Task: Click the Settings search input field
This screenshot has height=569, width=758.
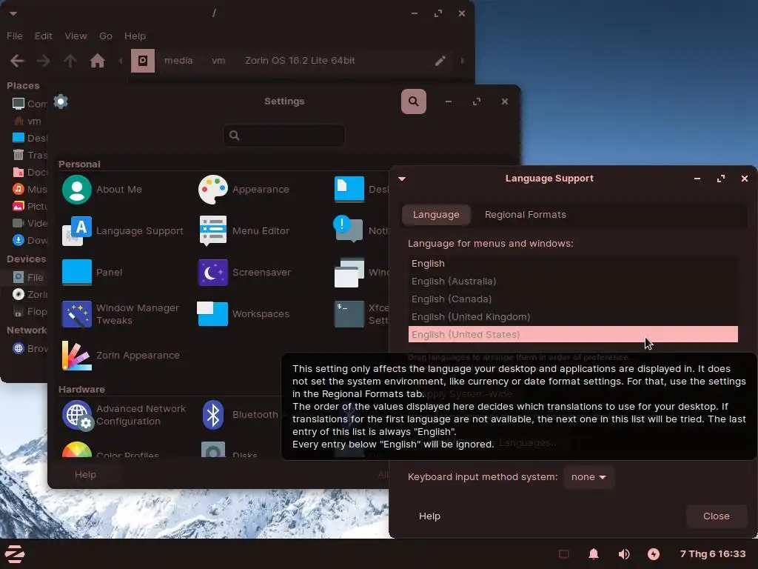Action: point(284,136)
